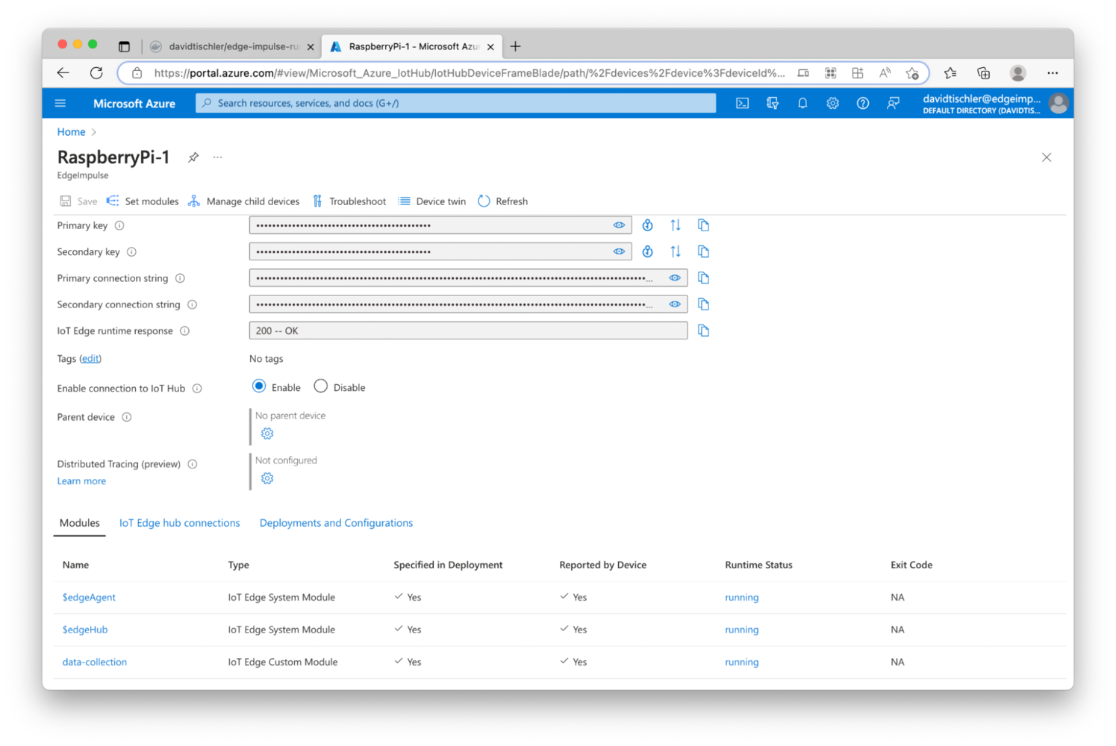1116x746 pixels.
Task: Copy the Secondary connection string
Action: point(703,304)
